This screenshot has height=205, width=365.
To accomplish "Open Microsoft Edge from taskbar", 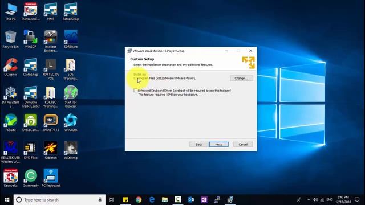I will point(152,200).
